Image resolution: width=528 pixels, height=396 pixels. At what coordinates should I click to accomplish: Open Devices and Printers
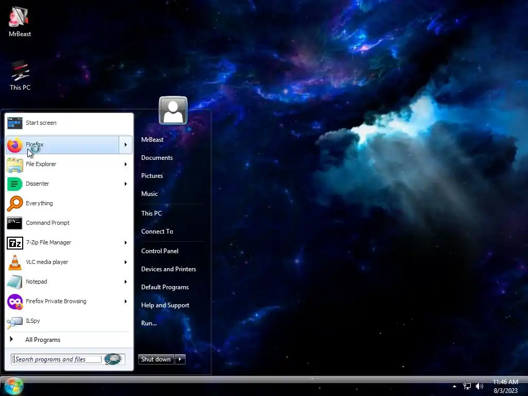[x=169, y=269]
